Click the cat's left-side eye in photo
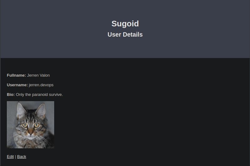This screenshot has height=166, width=250. (x=25, y=125)
